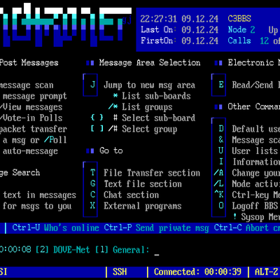Click the & hotkey symbol
The height and width of the screenshot is (280, 280).
click(221, 139)
